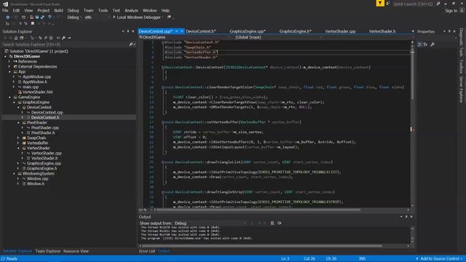Screen dimensions: 466x262
Task: Open the editor zoom level dropdown
Action: 145,210
